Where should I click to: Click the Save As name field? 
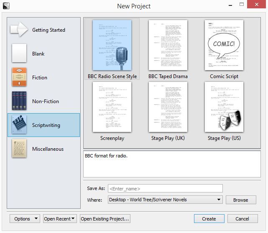165,188
